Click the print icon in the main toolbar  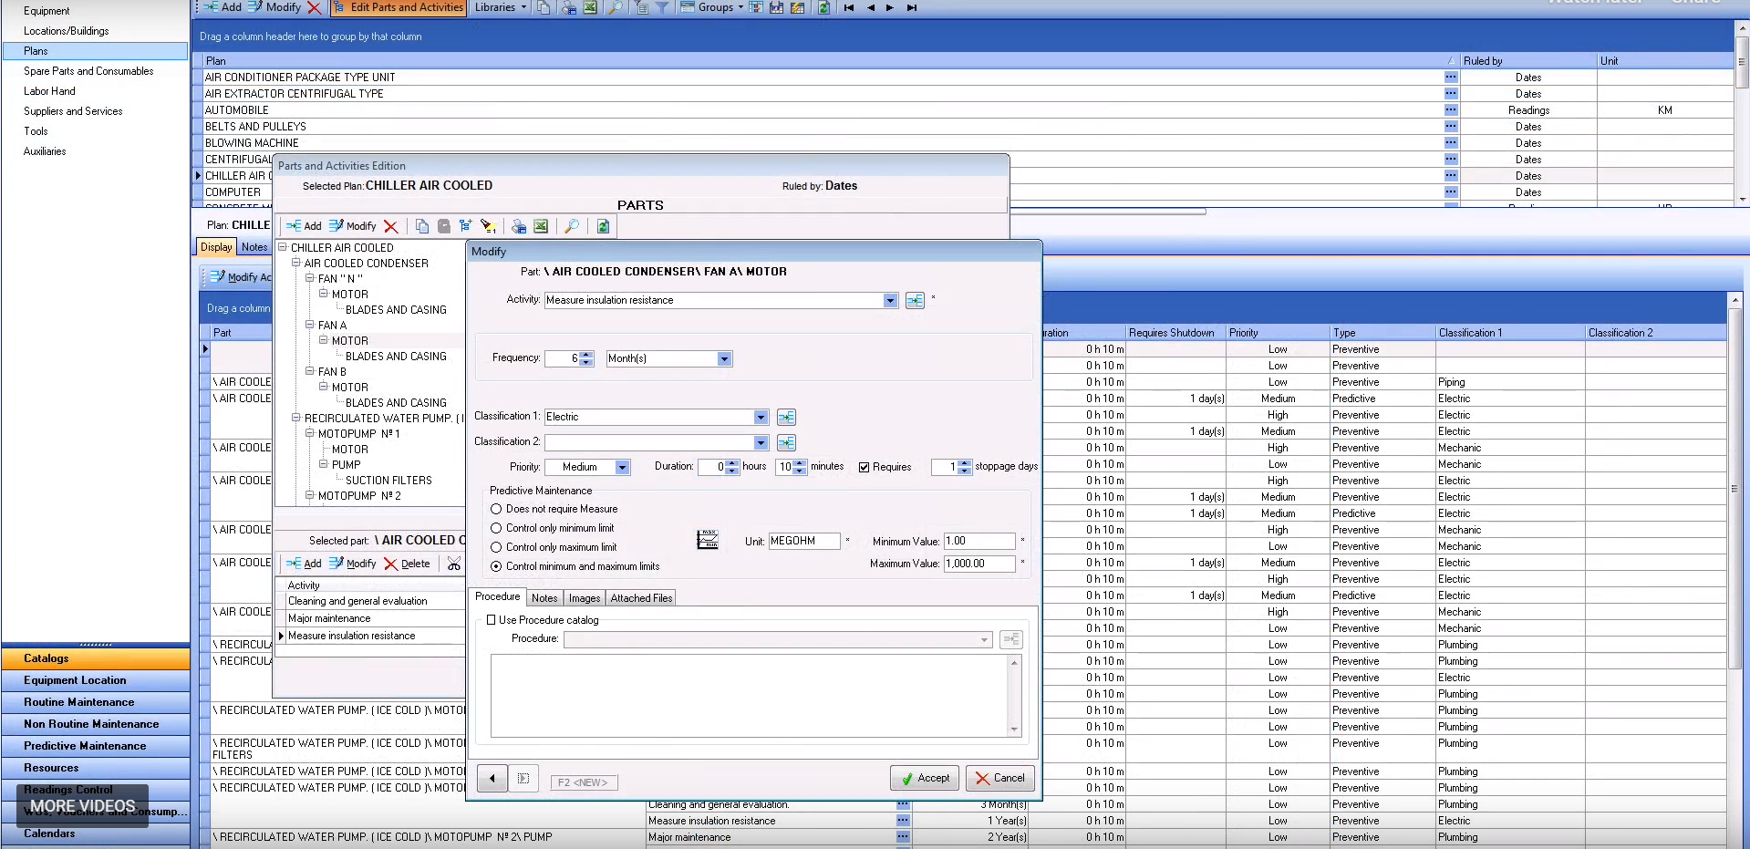coord(568,7)
